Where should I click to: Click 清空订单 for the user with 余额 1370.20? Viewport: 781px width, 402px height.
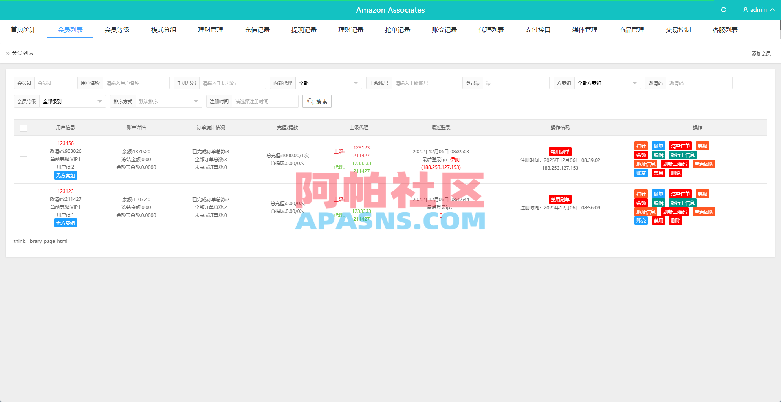680,146
